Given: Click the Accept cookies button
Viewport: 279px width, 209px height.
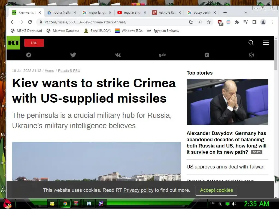Looking at the screenshot, I should pyautogui.click(x=216, y=190).
